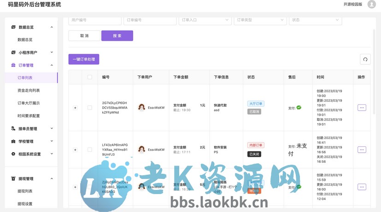Click the user avatar icon at top right
This screenshot has width=381, height=212.
click(371, 4)
